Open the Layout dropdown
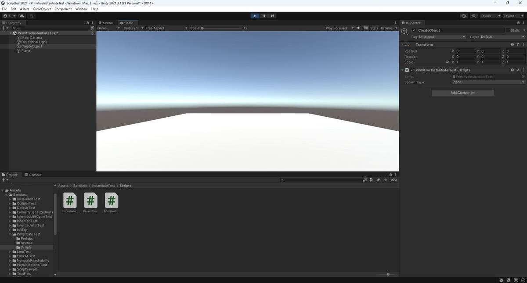527x283 pixels. pyautogui.click(x=513, y=16)
